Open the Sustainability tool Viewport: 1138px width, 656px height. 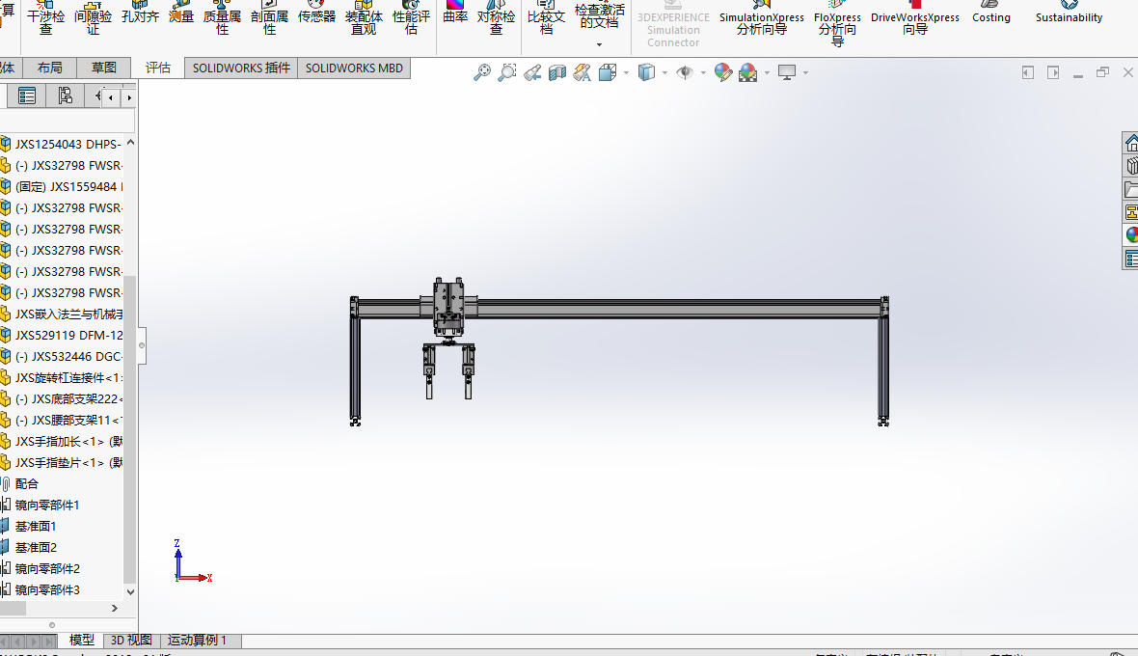coord(1069,14)
